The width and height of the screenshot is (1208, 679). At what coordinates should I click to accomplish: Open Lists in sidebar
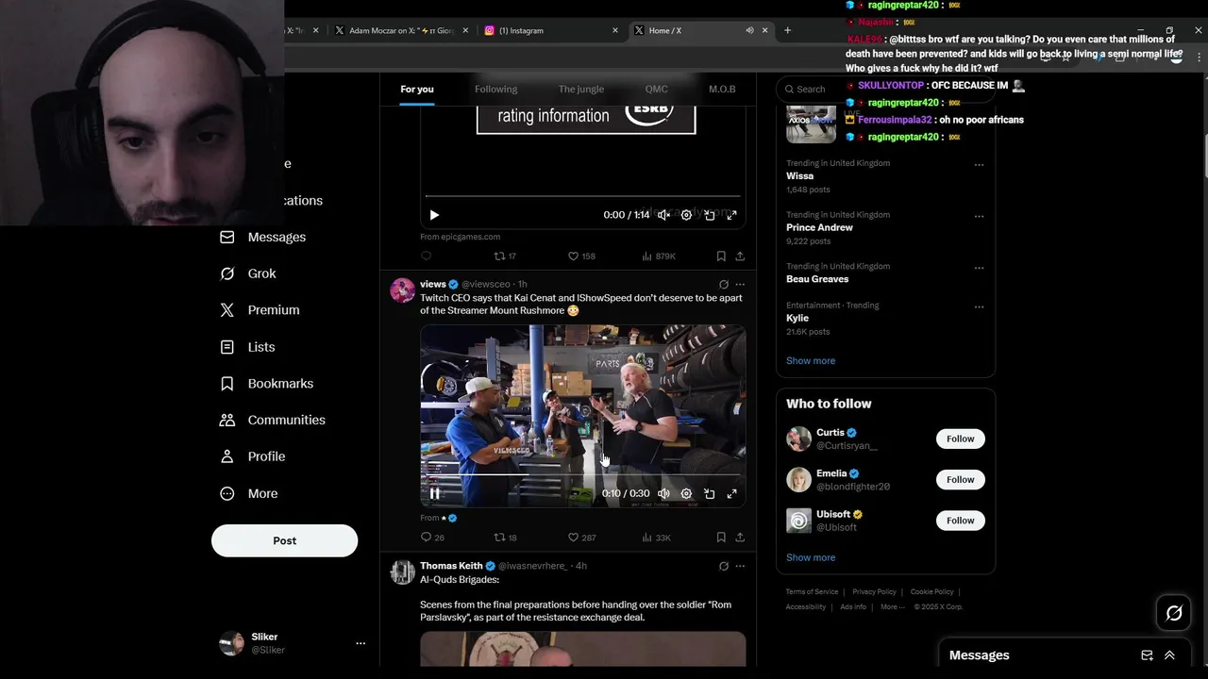tap(247, 347)
